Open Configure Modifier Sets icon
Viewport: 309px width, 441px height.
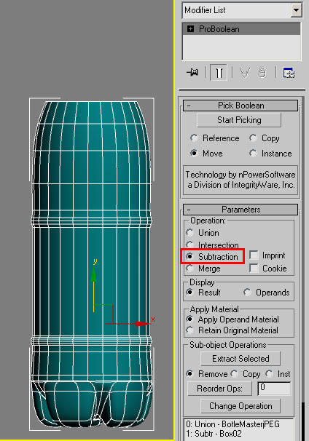point(289,73)
